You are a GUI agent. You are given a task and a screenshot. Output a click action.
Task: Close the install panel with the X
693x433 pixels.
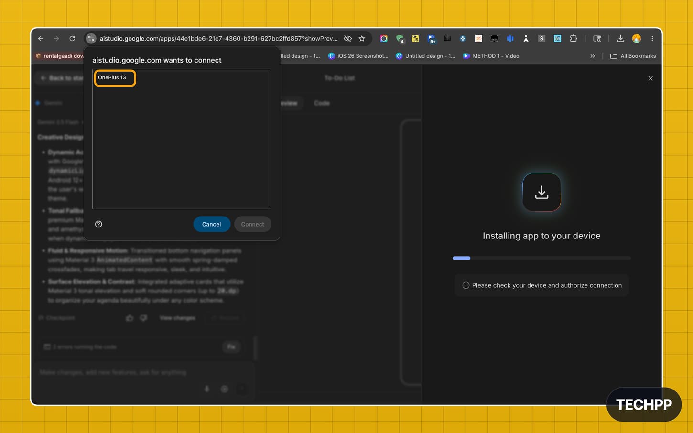[x=650, y=78]
